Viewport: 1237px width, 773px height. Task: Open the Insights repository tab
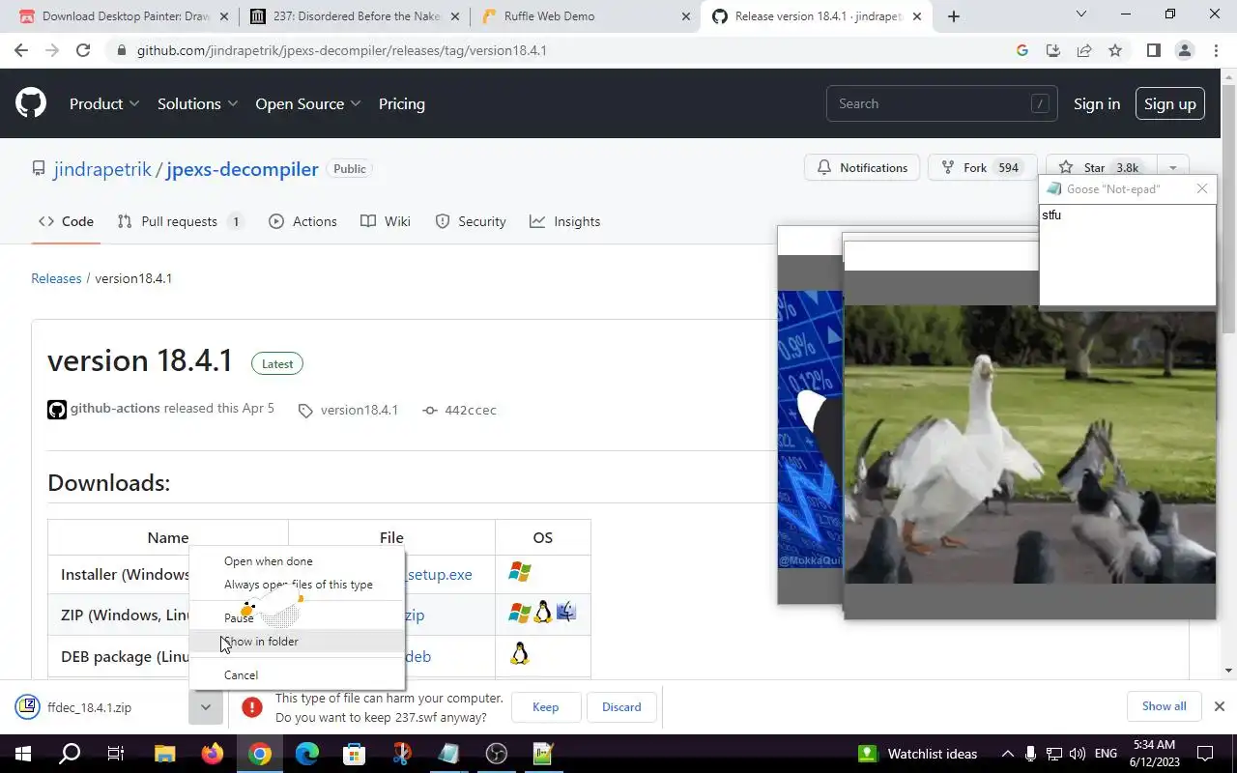565,221
